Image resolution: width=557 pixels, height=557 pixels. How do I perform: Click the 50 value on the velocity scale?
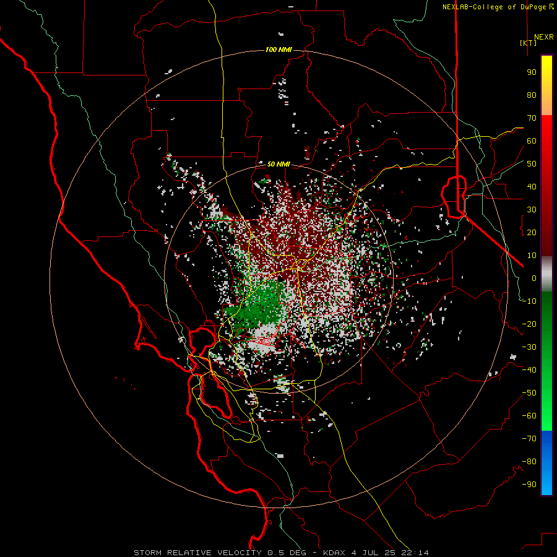(532, 164)
